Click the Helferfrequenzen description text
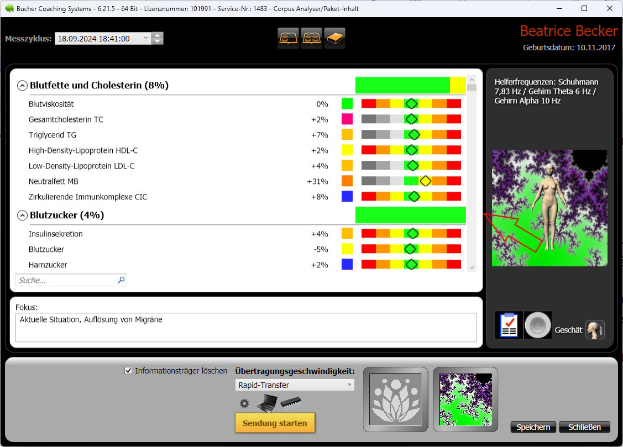Viewport: 623px width, 447px height. pos(546,91)
